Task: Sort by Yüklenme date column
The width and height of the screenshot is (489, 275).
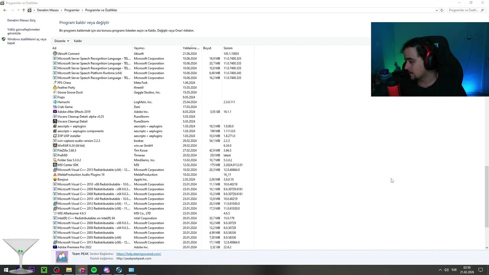Action: pos(192,48)
